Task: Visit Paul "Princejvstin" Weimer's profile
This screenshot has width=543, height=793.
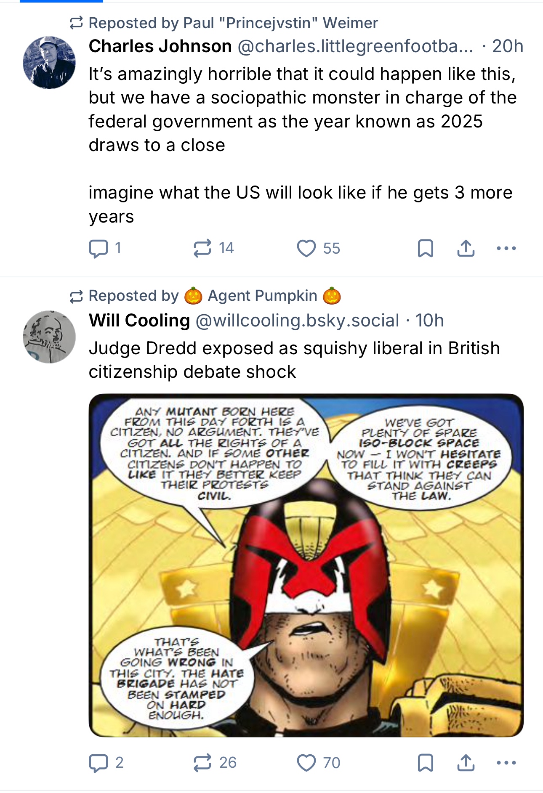Action: tap(281, 23)
